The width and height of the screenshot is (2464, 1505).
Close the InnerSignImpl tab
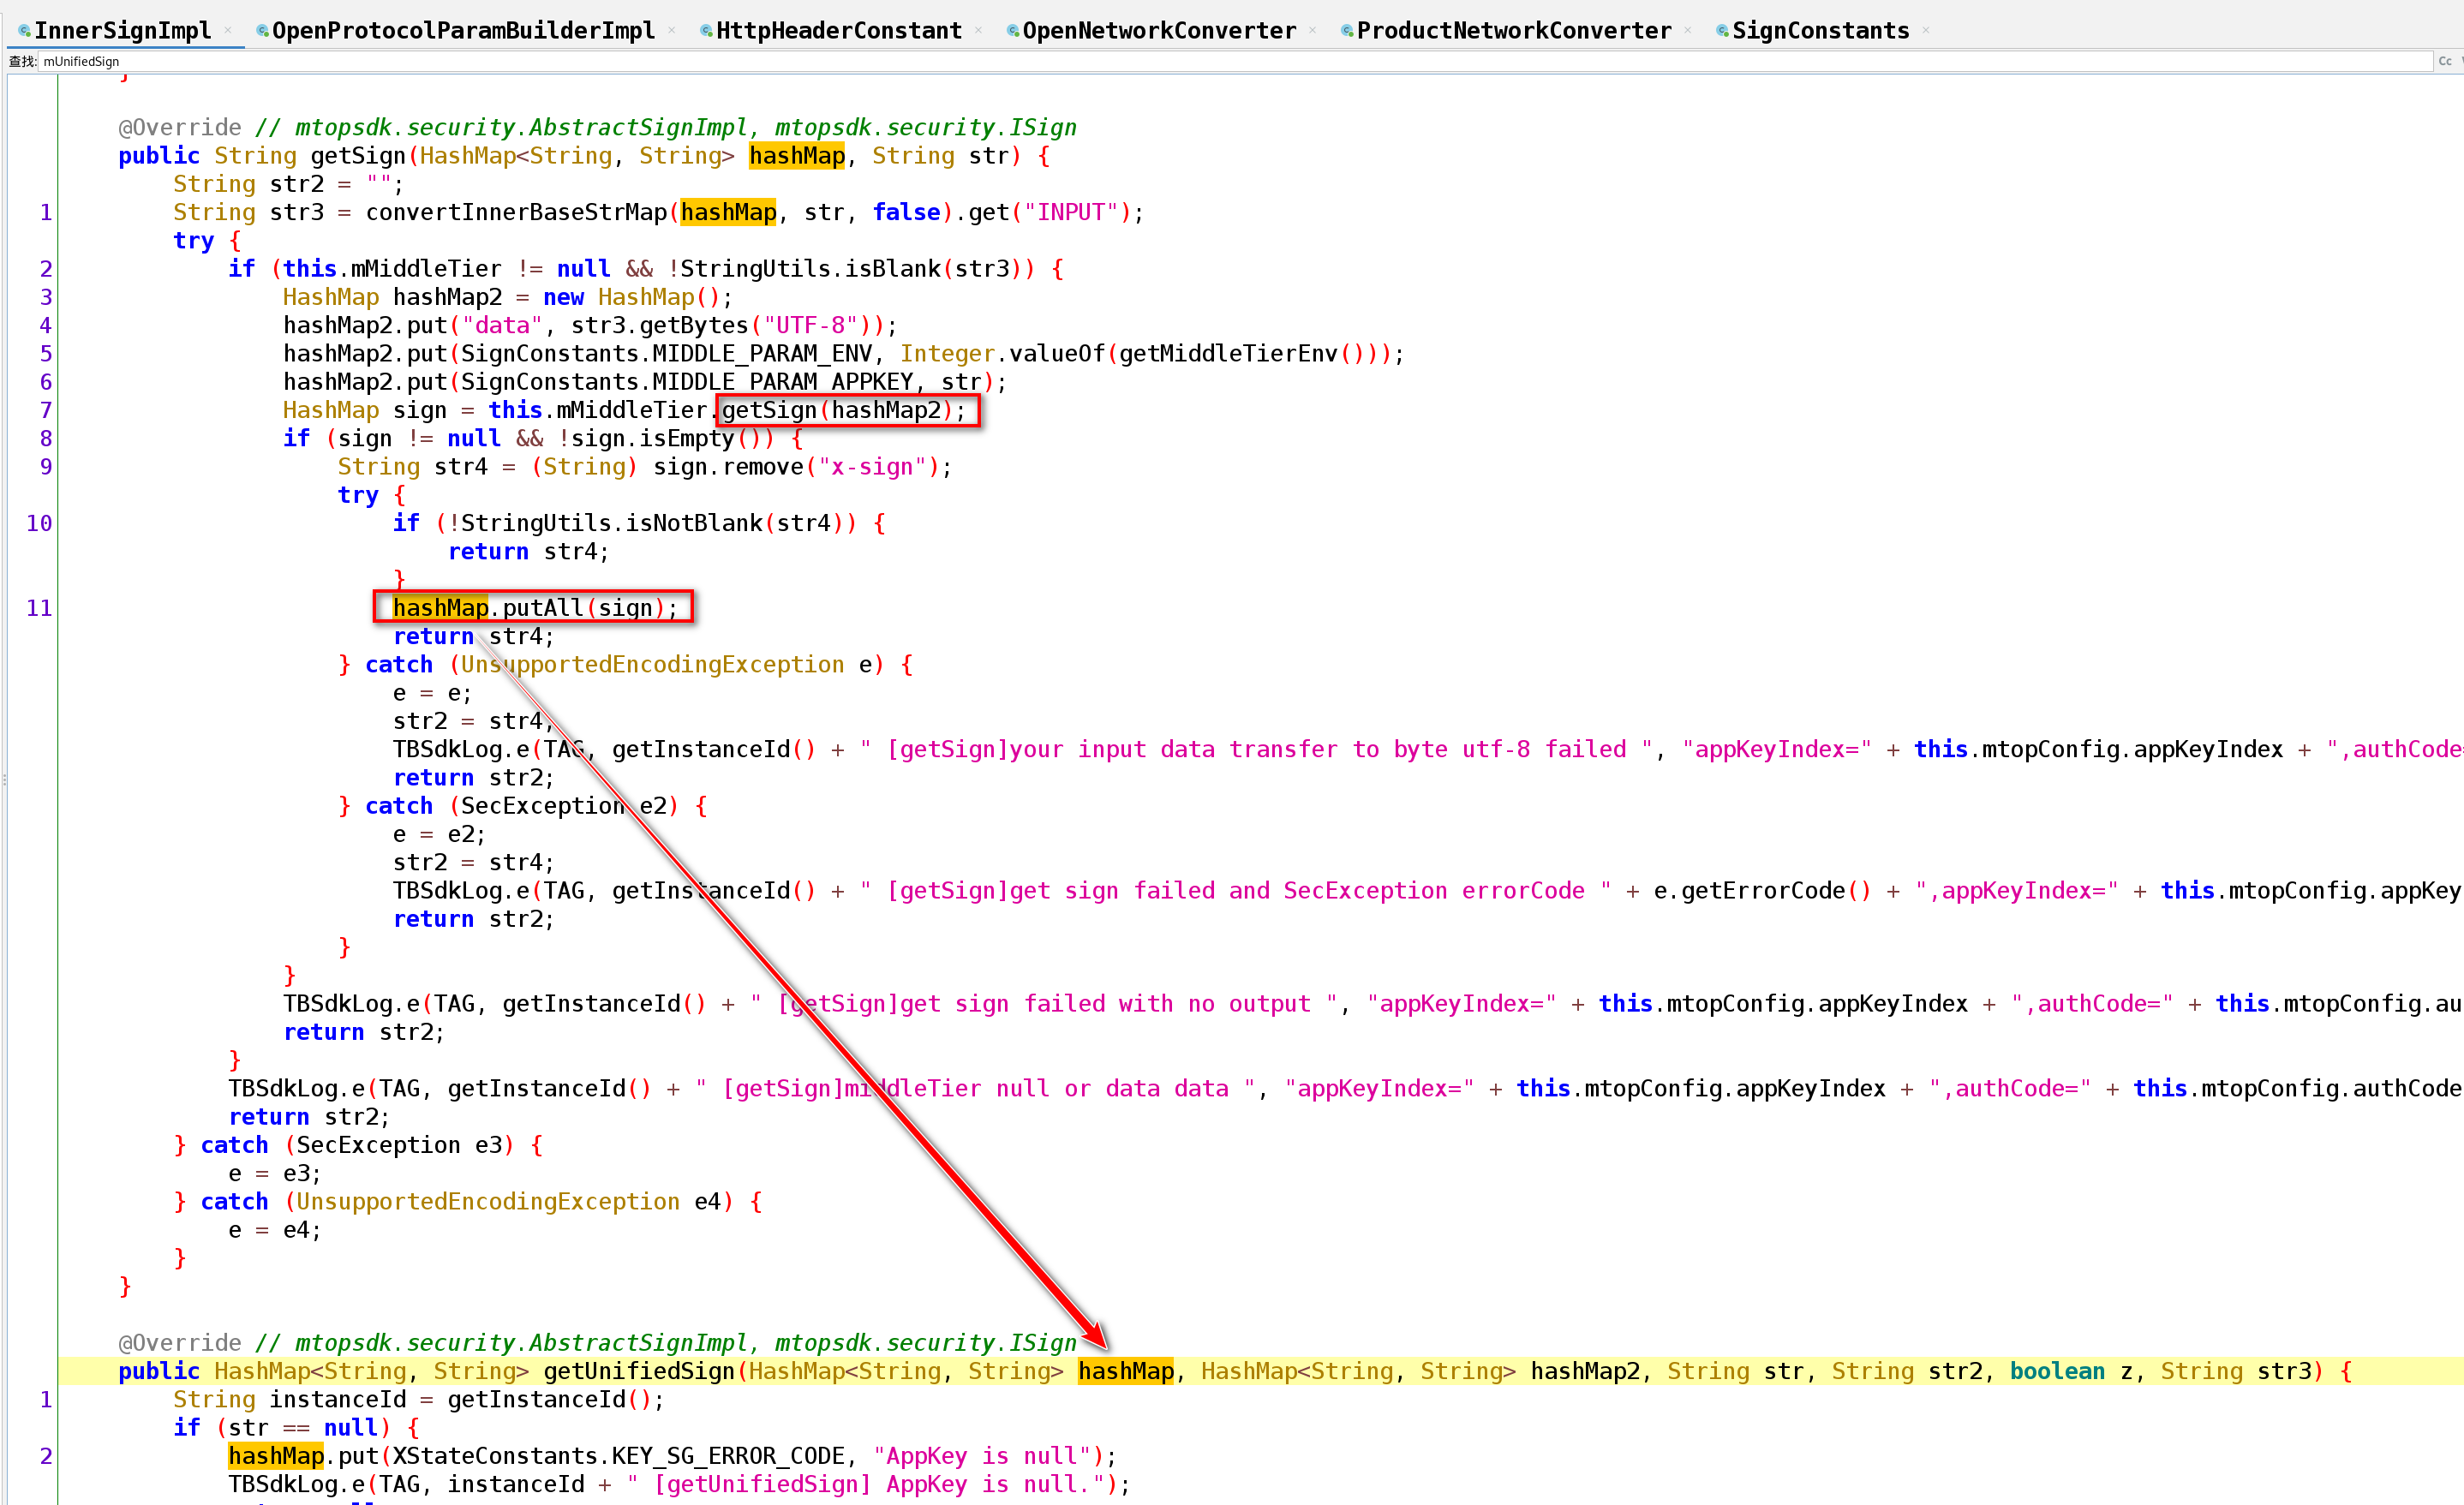click(x=228, y=30)
